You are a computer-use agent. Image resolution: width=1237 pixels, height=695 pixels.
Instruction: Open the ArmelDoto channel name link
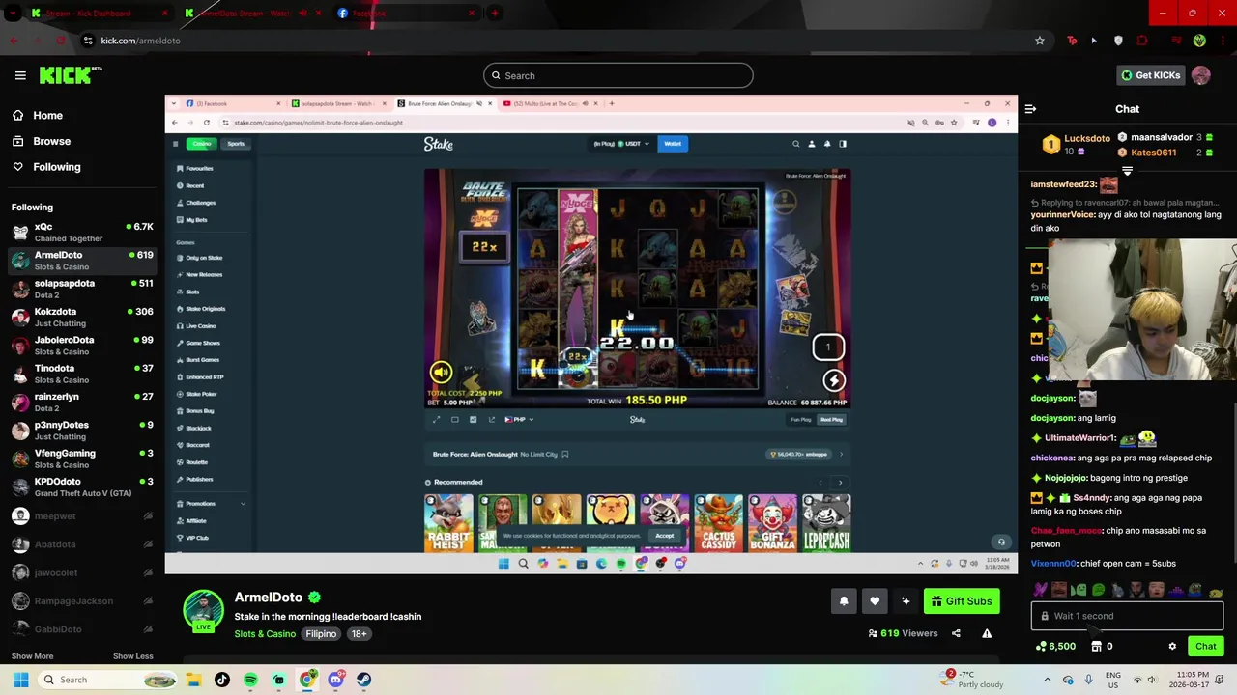pos(268,598)
